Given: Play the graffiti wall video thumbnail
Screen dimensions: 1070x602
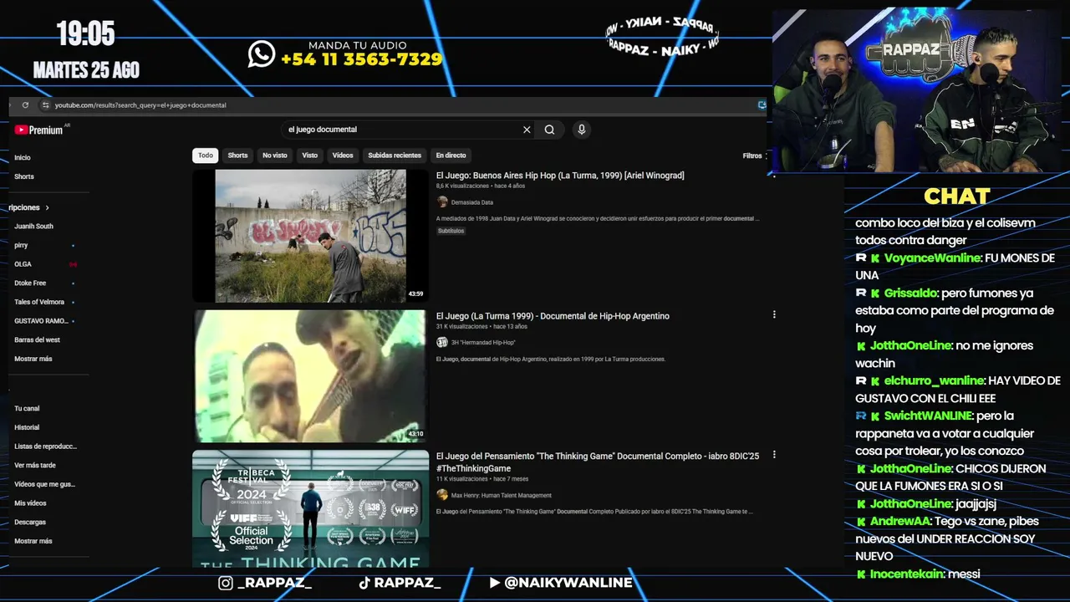Looking at the screenshot, I should (310, 236).
